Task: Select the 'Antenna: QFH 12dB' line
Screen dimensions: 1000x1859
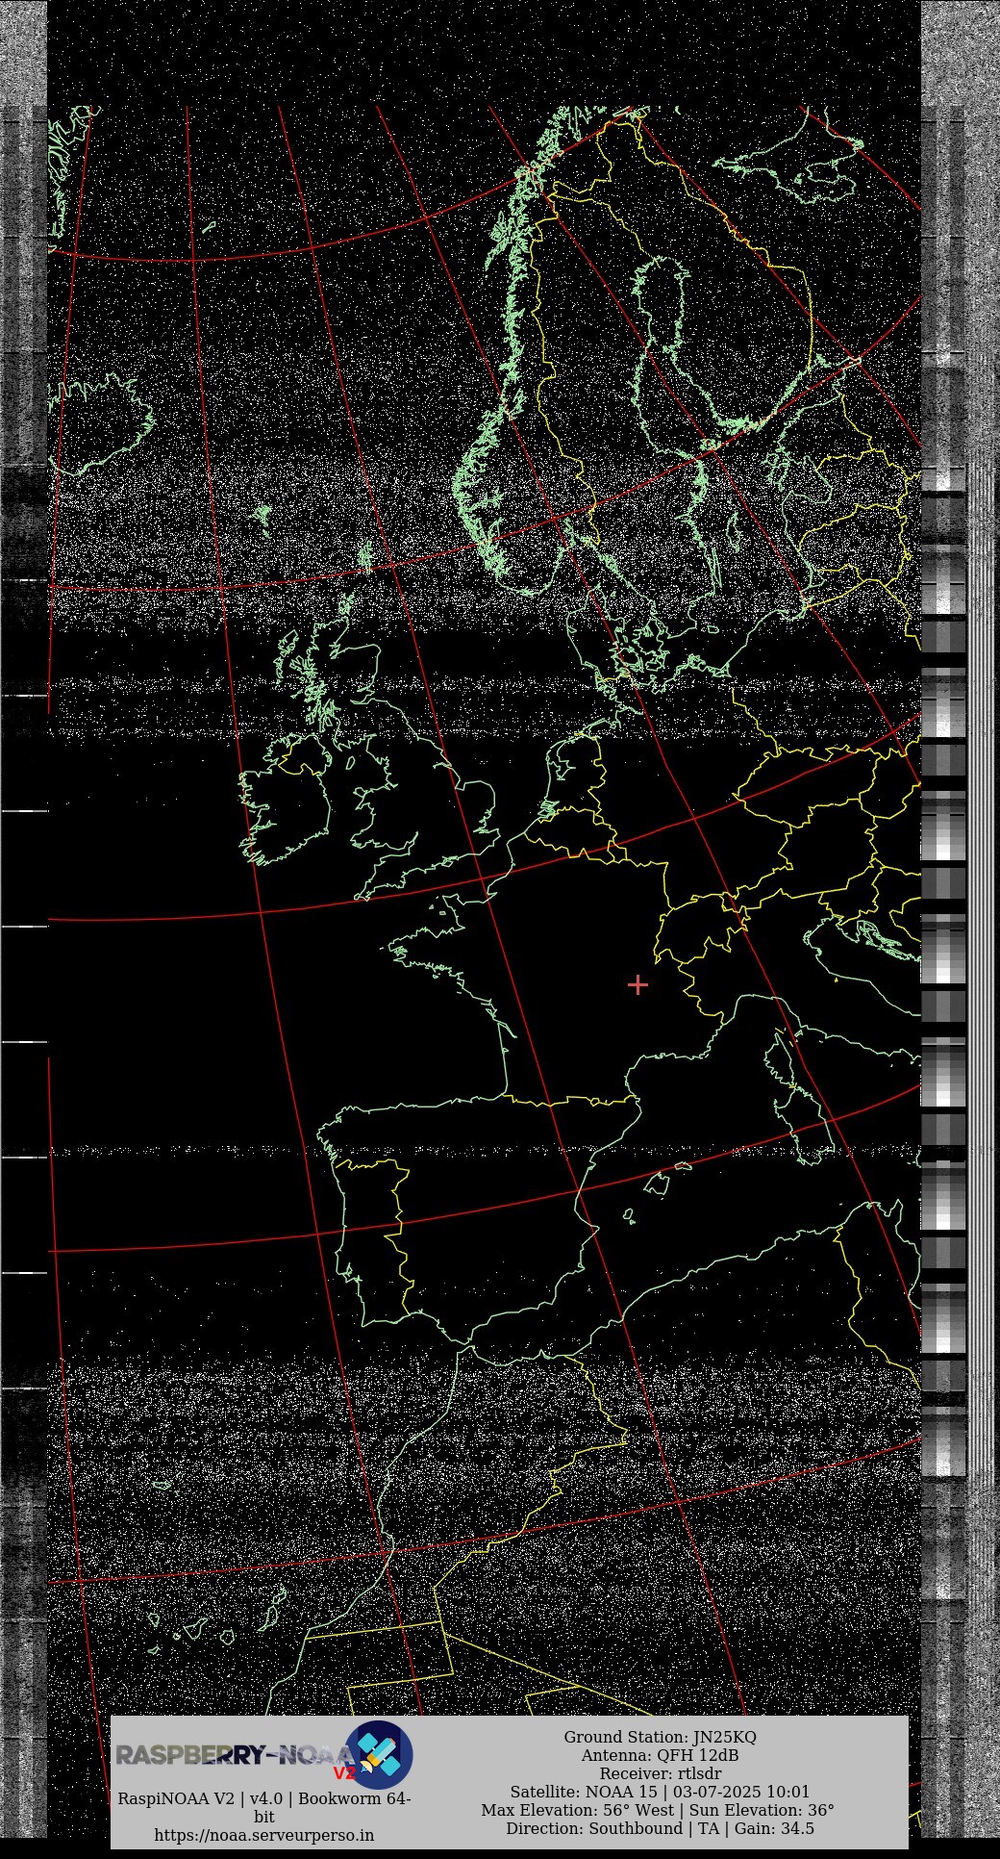Action: pyautogui.click(x=660, y=1755)
